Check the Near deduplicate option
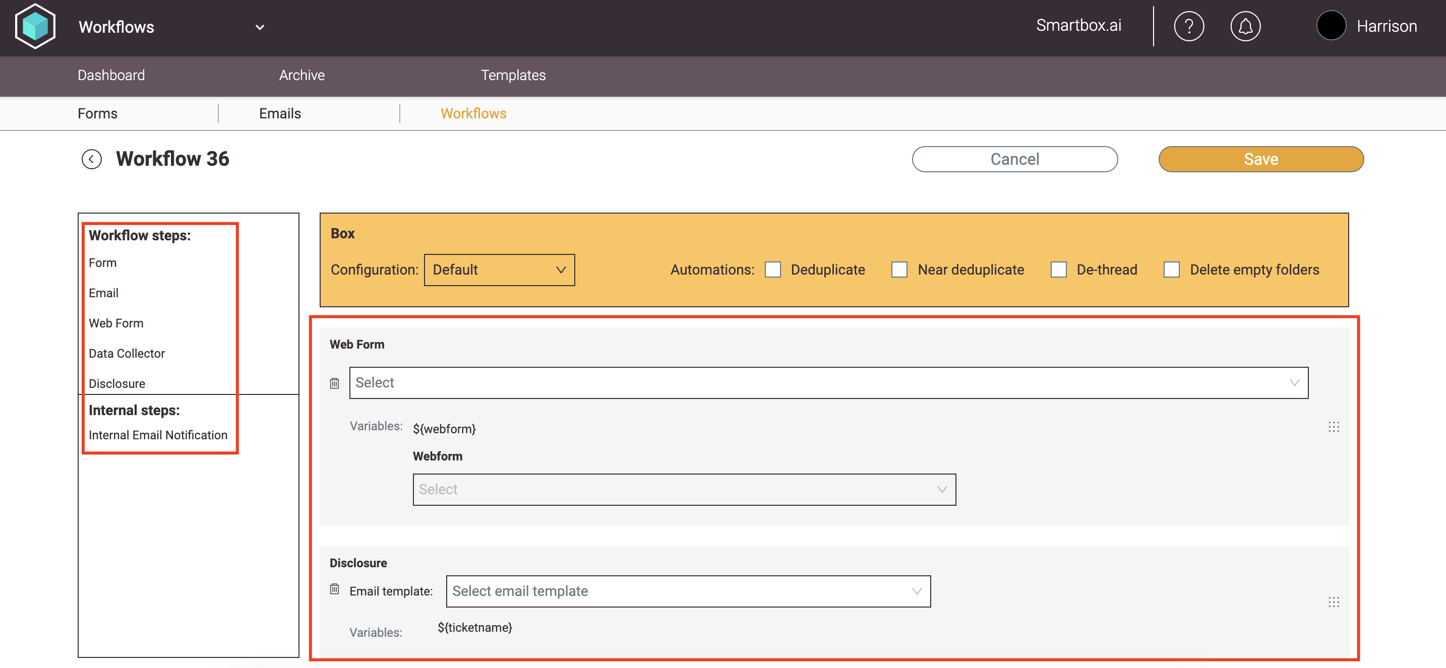The height and width of the screenshot is (668, 1446). (x=899, y=270)
